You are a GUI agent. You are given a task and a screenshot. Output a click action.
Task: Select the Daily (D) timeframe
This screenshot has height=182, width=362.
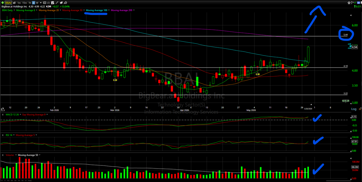(x=33, y=3)
